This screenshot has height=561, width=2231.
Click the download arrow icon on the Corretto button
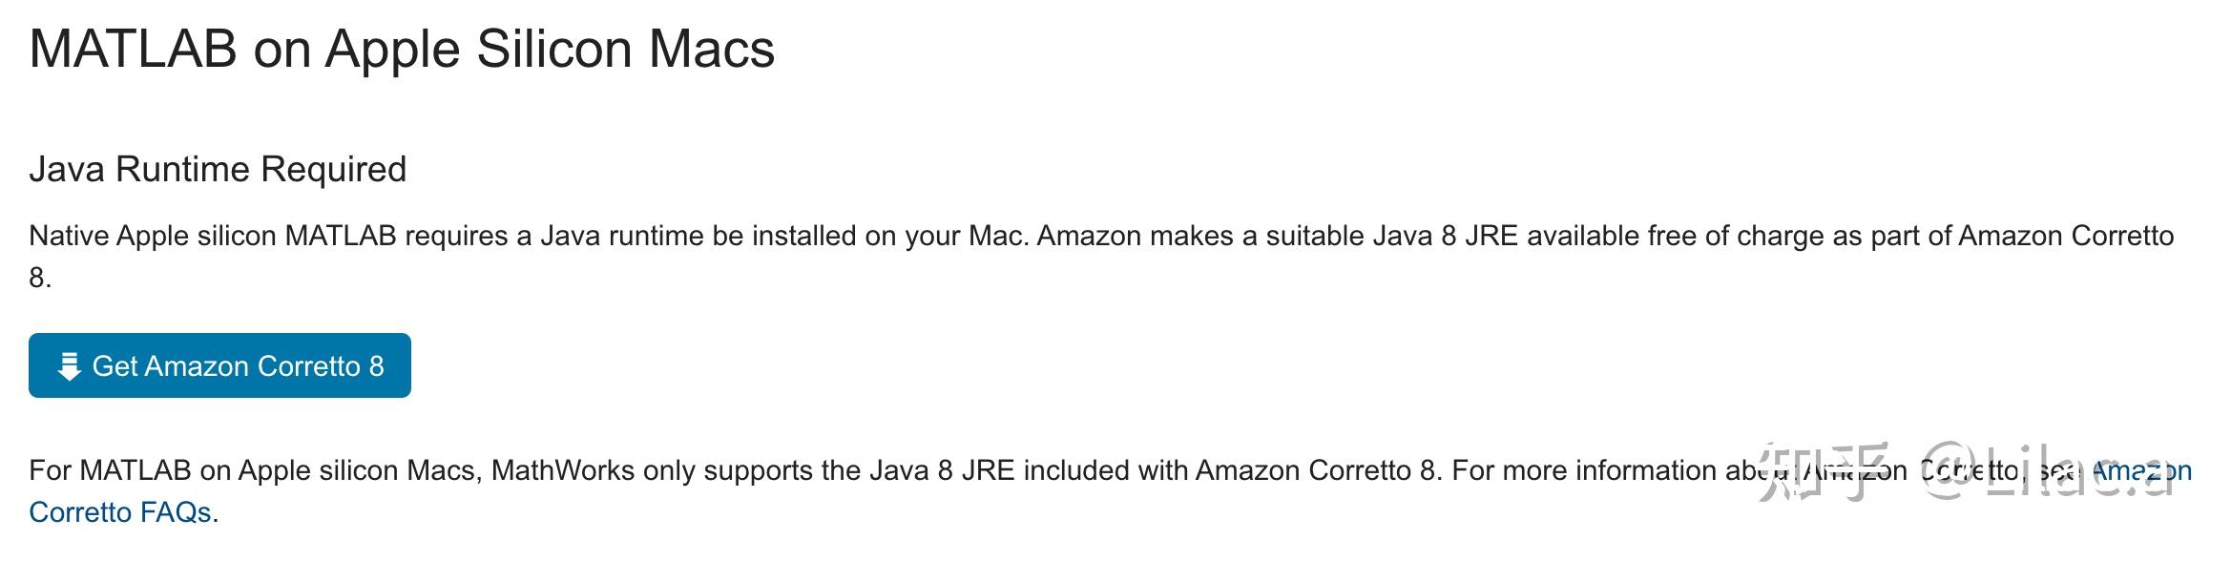click(x=69, y=366)
